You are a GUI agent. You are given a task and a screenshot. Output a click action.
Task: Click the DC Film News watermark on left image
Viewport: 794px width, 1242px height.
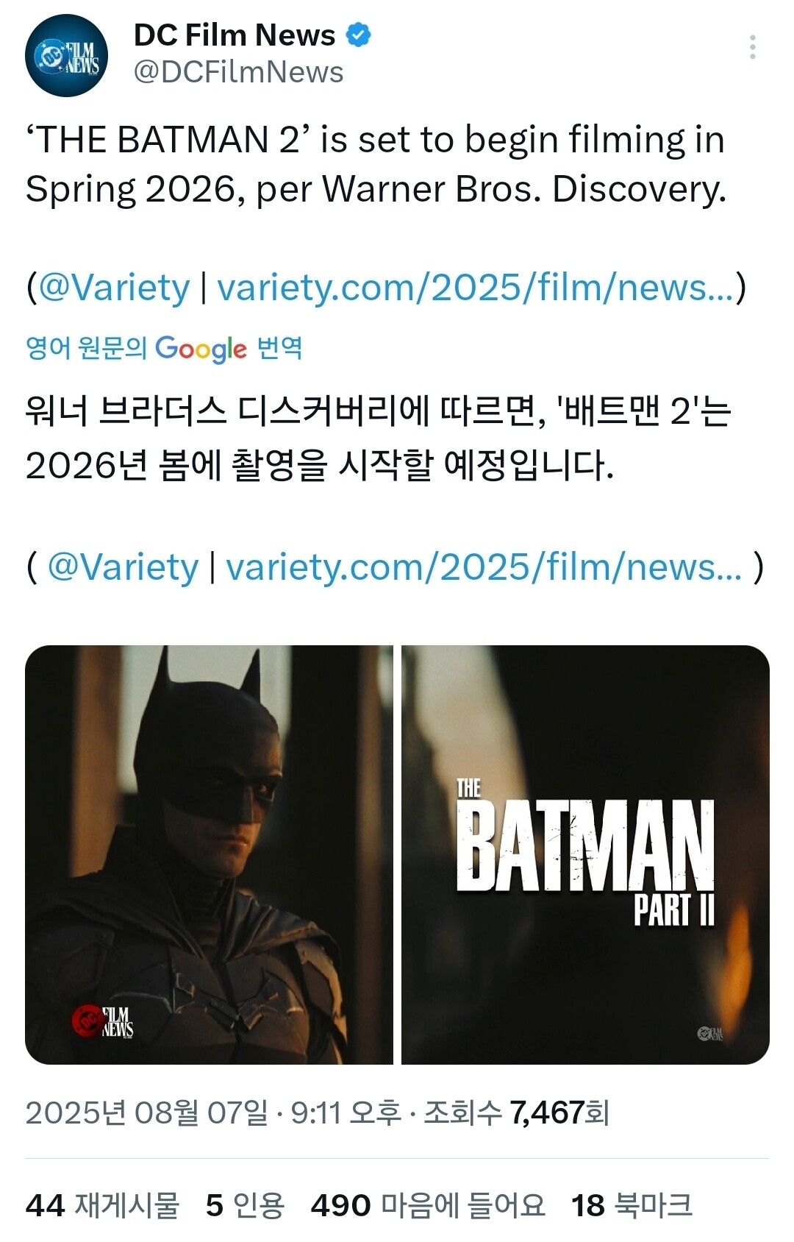[102, 1021]
